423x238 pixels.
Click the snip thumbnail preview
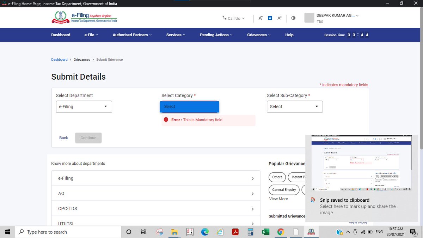pos(361,163)
